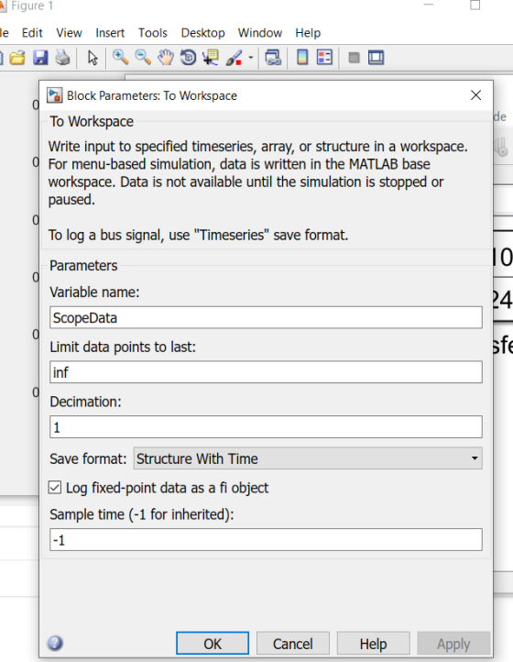Viewport: 513px width, 662px height.
Task: Activate the Zoom Out magnifier tool
Action: 143,57
